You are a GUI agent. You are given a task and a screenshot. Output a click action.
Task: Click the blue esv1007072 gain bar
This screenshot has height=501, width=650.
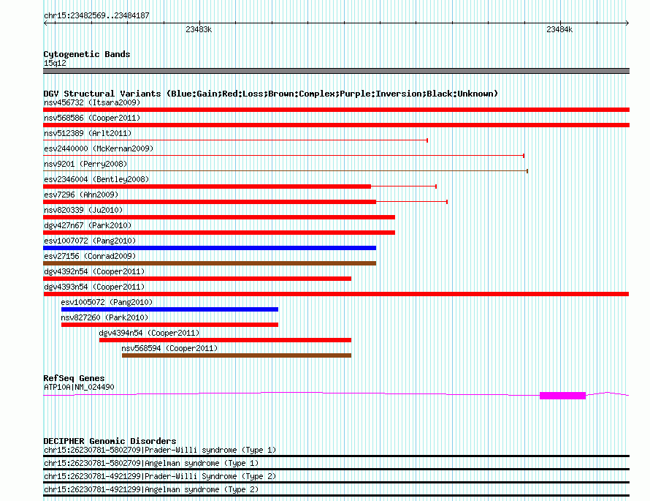[210, 248]
